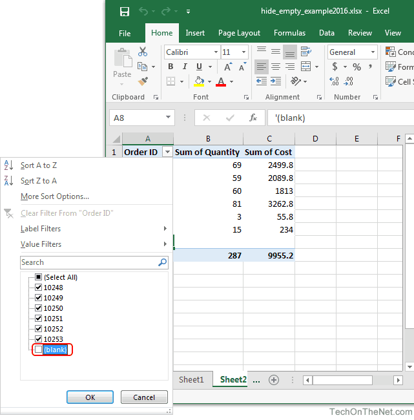Image resolution: width=414 pixels, height=420 pixels.
Task: Apply yellow Fill Color bucket
Action: point(199,81)
